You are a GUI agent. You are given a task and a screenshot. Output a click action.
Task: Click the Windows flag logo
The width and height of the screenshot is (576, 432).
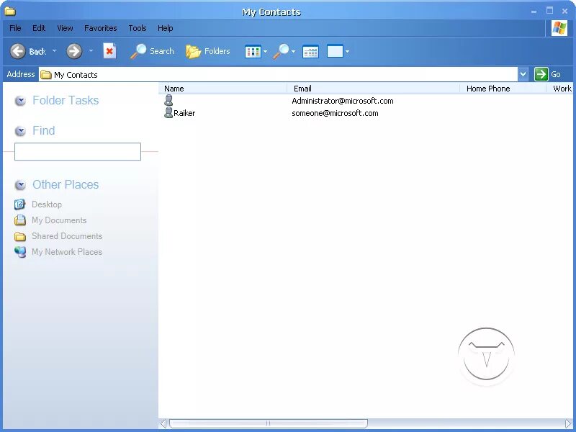pos(559,28)
